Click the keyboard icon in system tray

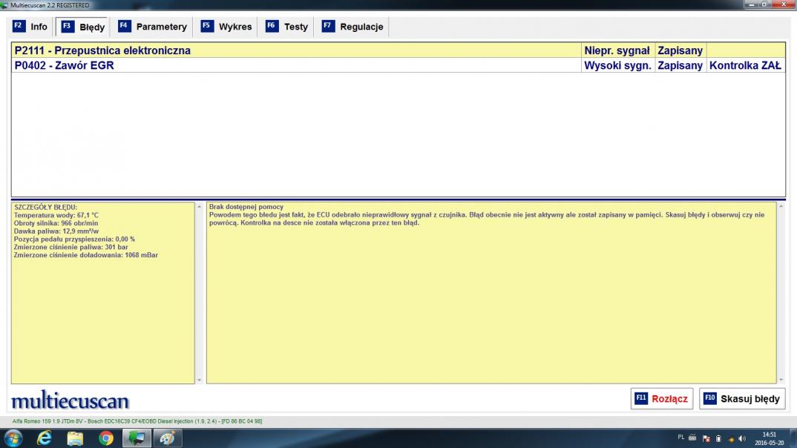(x=692, y=438)
